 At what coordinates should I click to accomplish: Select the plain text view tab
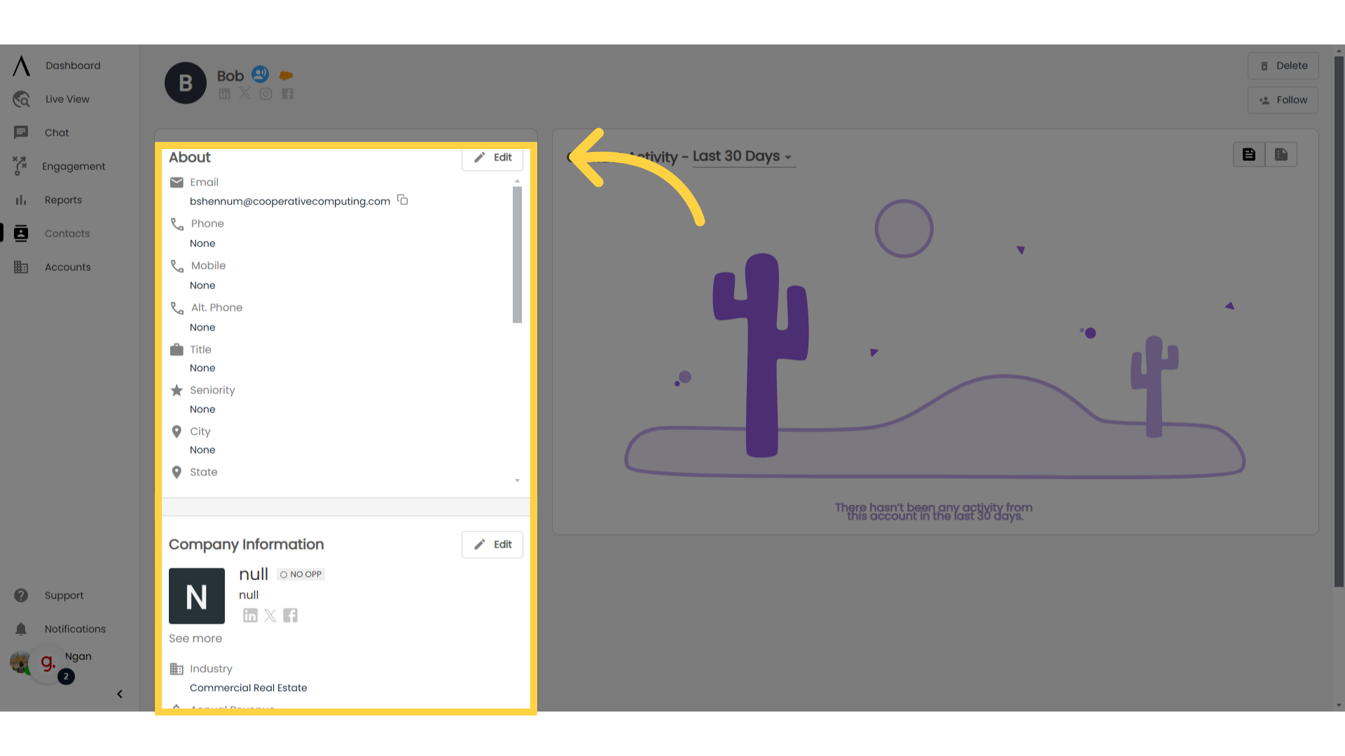[x=1249, y=154]
